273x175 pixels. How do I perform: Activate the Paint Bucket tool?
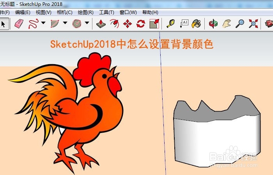coord(196,24)
